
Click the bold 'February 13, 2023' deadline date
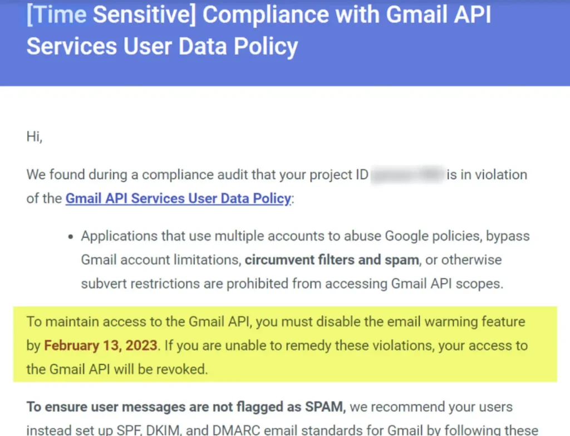pos(101,345)
